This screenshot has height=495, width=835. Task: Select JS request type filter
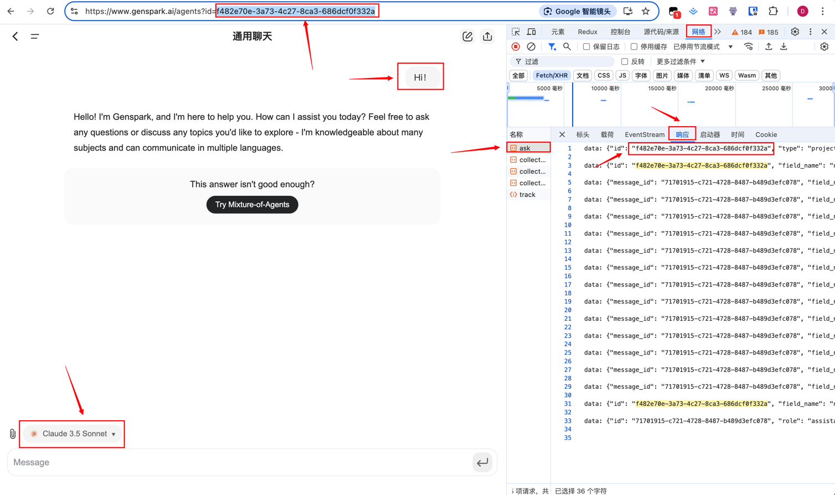(623, 76)
